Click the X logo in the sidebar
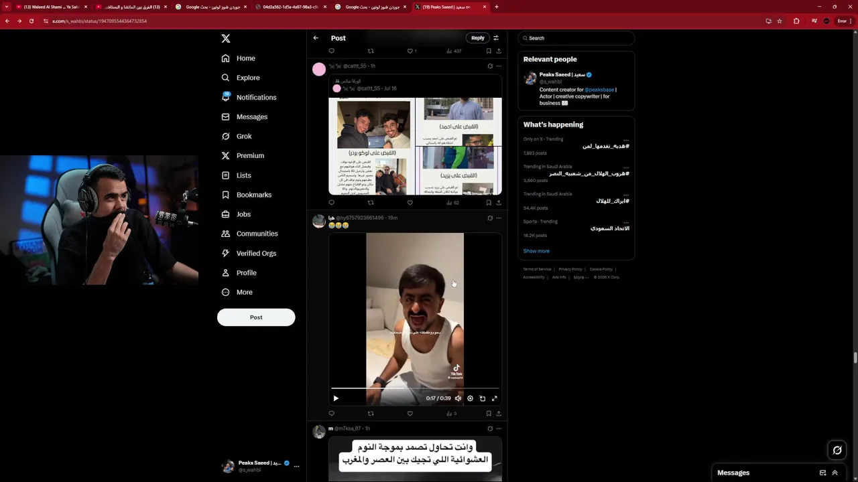The height and width of the screenshot is (482, 858). 226,39
